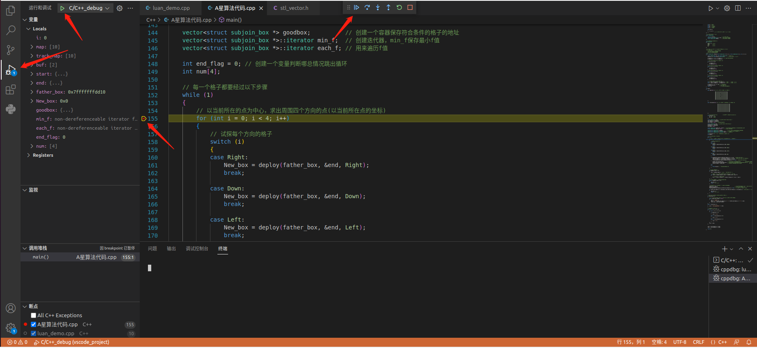The width and height of the screenshot is (757, 348).
Task: Select main() frame in call stack
Action: pos(80,257)
